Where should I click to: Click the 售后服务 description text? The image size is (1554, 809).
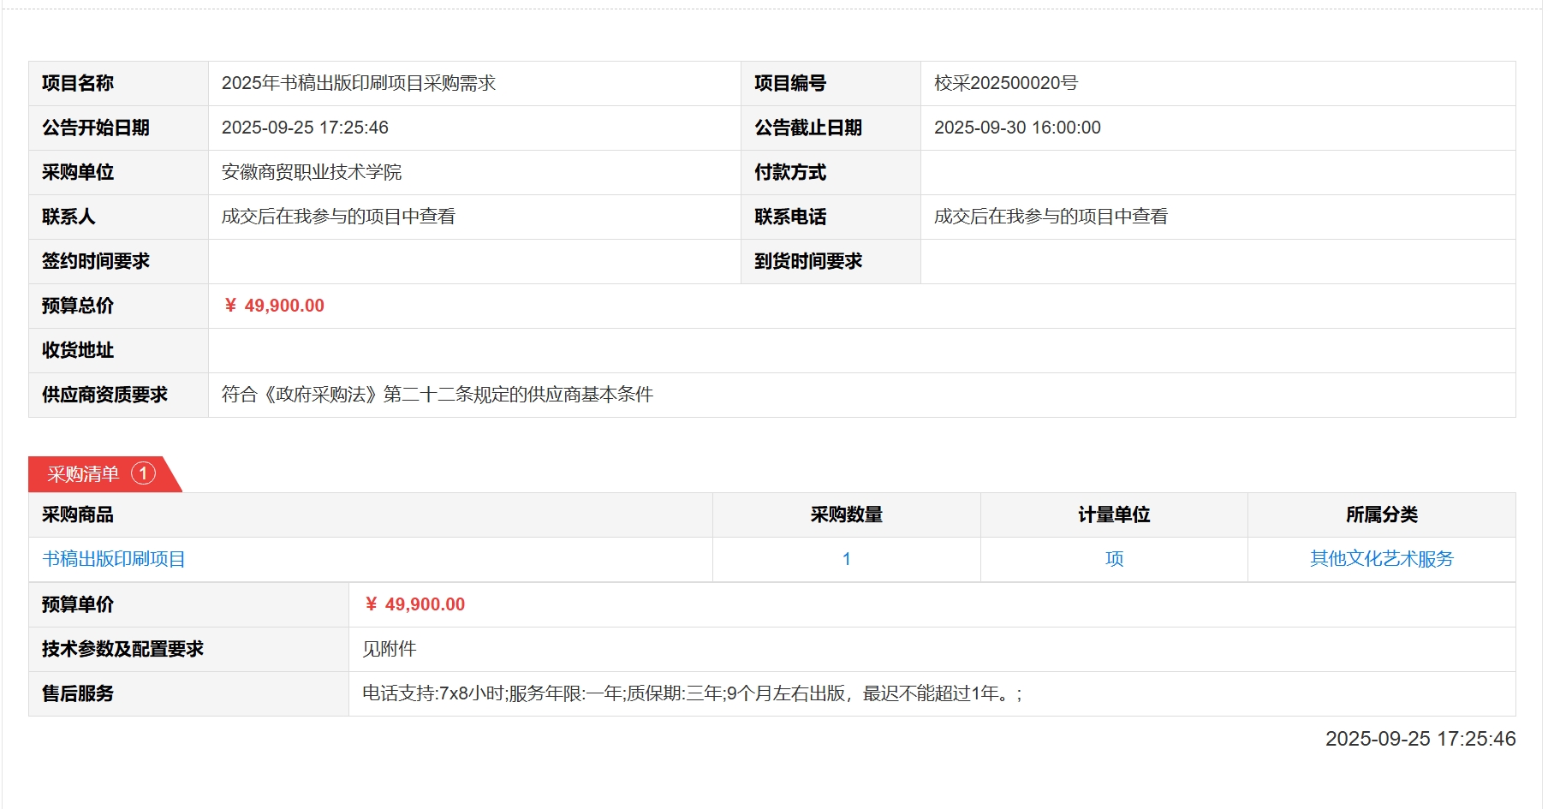pos(692,693)
